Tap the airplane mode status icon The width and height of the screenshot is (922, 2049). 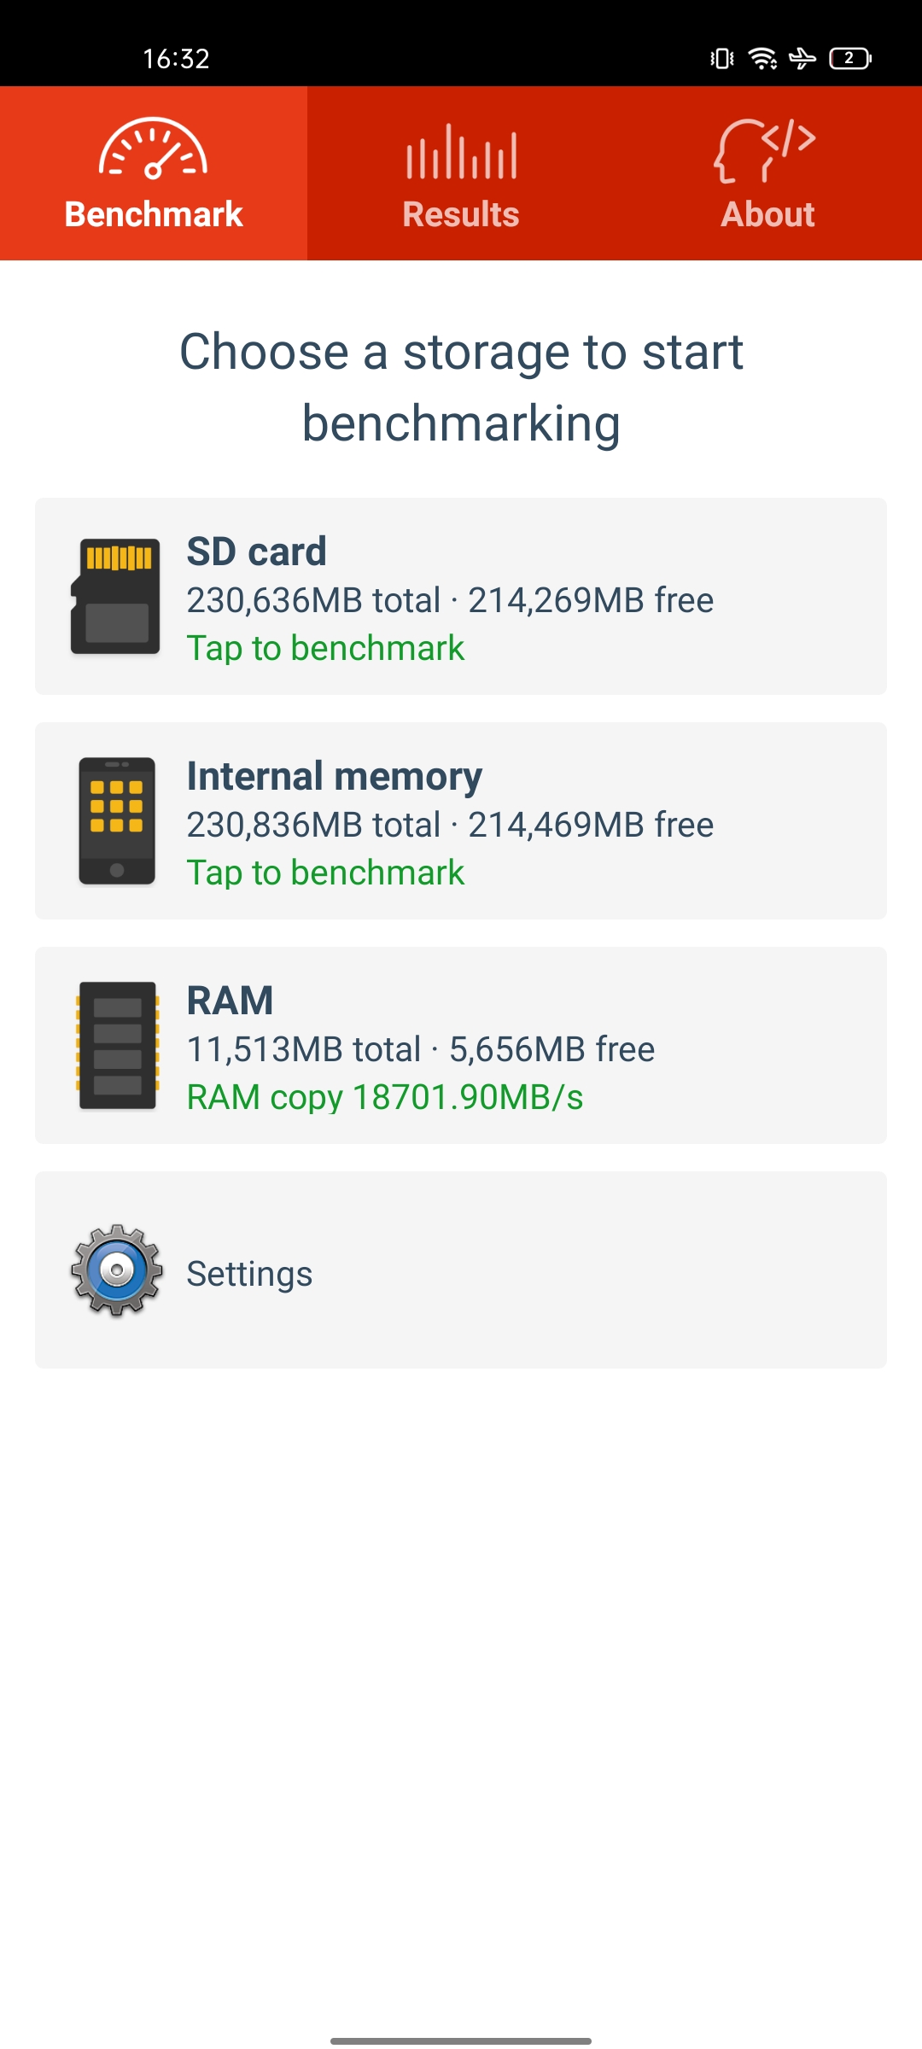click(x=802, y=58)
